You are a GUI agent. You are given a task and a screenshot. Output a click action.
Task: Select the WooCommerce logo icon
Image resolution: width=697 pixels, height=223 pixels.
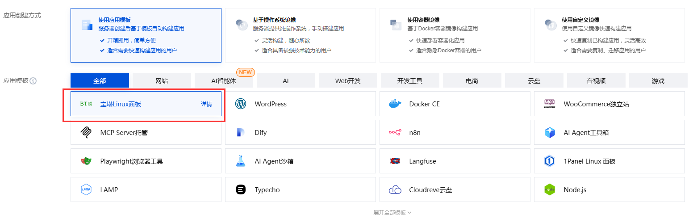pos(550,104)
